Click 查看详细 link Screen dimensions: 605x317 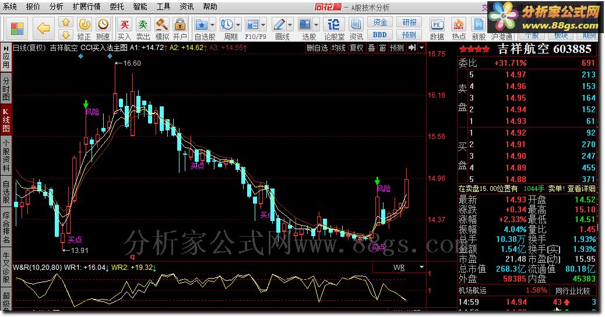(x=581, y=188)
